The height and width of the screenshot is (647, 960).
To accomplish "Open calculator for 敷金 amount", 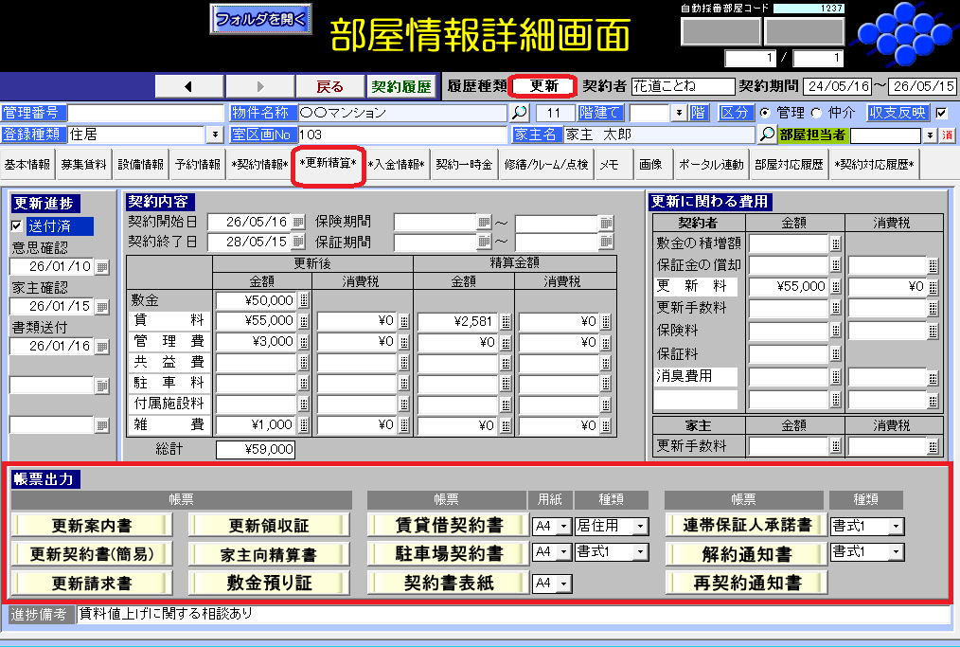I will [x=304, y=300].
